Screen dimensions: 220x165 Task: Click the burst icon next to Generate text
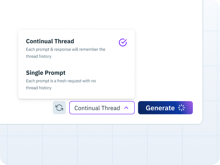click(x=181, y=108)
